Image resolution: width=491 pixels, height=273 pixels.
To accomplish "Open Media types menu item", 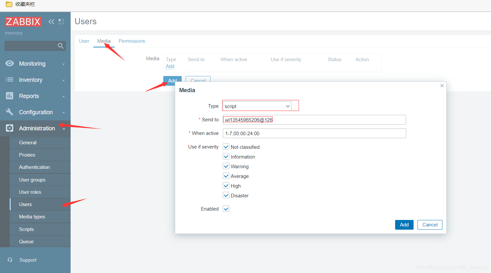I will pyautogui.click(x=40, y=217).
